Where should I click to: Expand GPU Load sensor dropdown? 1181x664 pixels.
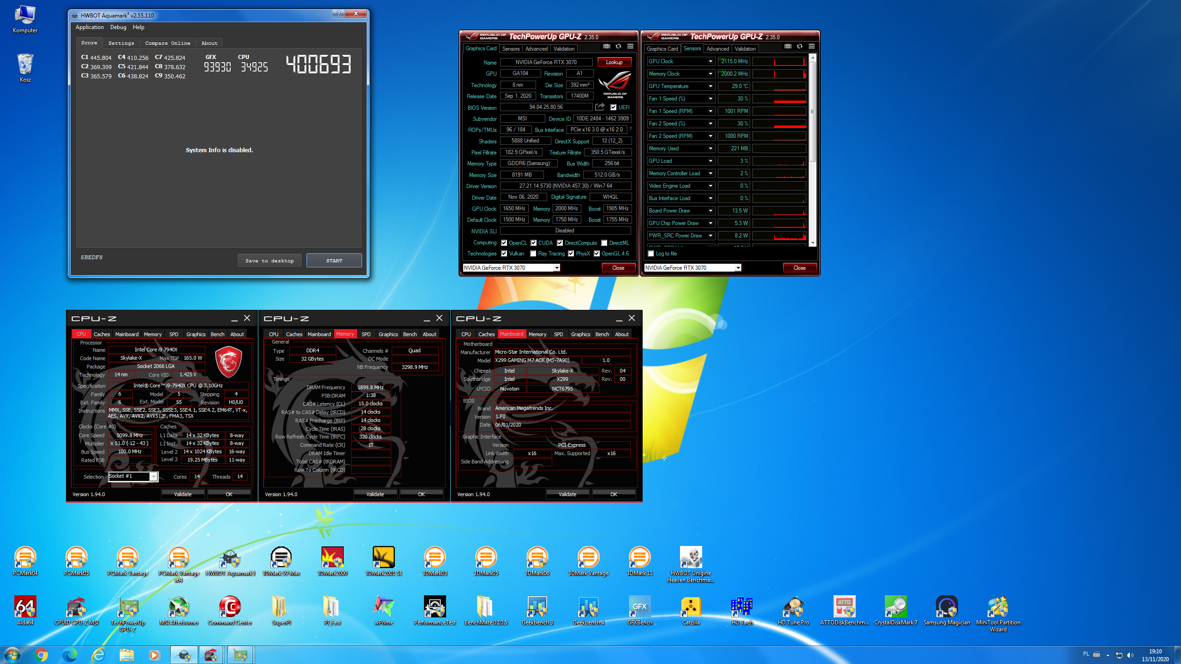pyautogui.click(x=710, y=161)
